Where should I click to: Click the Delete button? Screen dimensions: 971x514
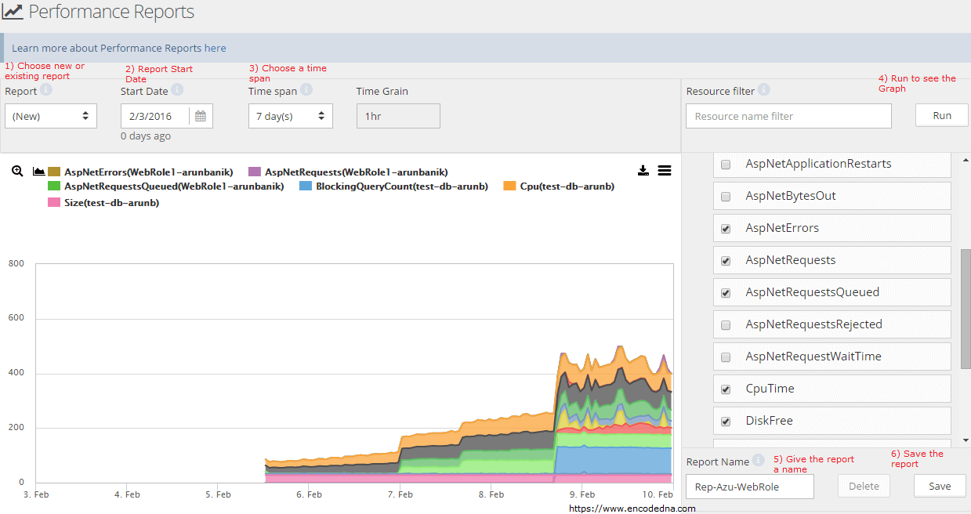864,486
